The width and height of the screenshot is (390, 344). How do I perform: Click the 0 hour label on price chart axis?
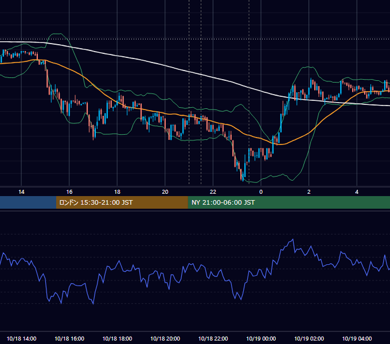261,192
